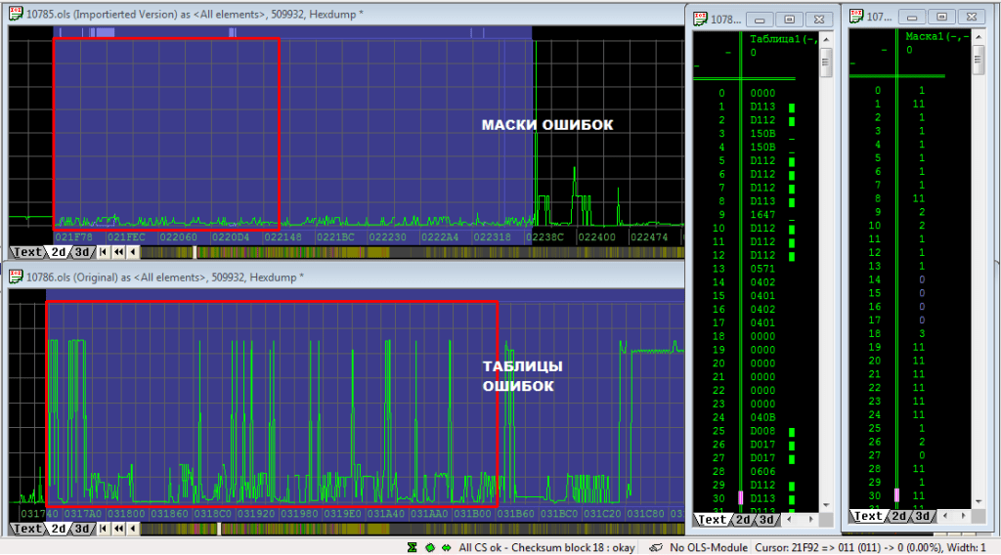The width and height of the screenshot is (1001, 555).
Task: Click the green circle status bar icon
Action: pos(428,547)
